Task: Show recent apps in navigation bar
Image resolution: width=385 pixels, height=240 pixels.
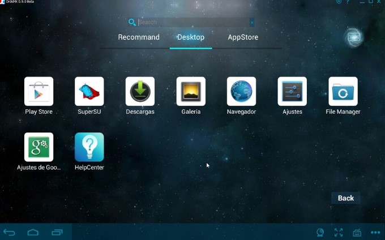Action: (57, 232)
